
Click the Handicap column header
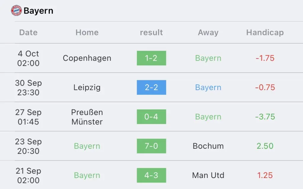pyautogui.click(x=265, y=33)
